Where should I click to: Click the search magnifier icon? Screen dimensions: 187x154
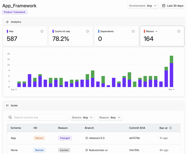10,117
